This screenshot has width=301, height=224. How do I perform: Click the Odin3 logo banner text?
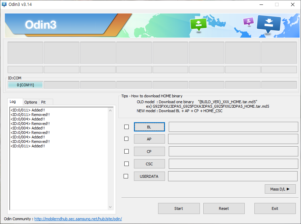(41, 25)
